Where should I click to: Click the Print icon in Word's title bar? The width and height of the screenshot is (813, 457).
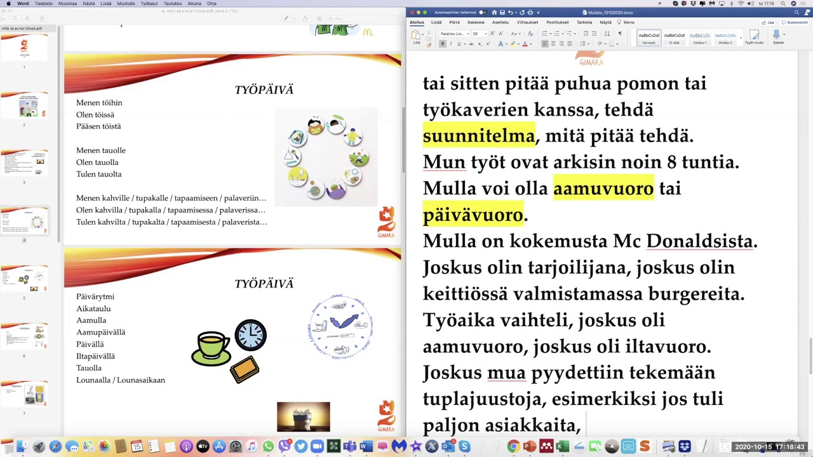(530, 12)
